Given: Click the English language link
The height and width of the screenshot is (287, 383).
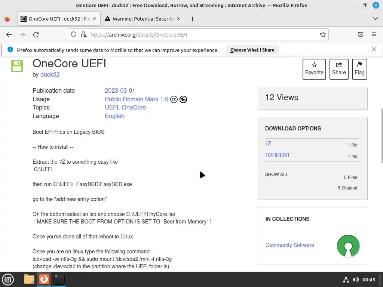Looking at the screenshot, I should [114, 116].
